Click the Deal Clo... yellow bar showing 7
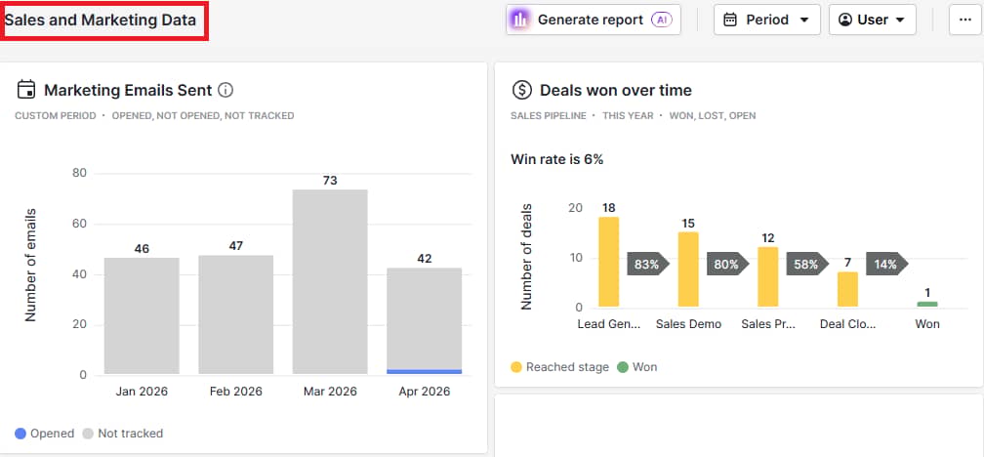984x457 pixels. point(847,289)
